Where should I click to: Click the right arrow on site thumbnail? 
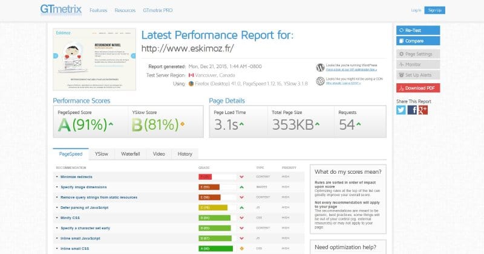click(133, 56)
